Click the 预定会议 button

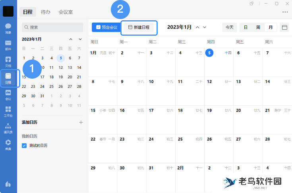click(x=107, y=27)
